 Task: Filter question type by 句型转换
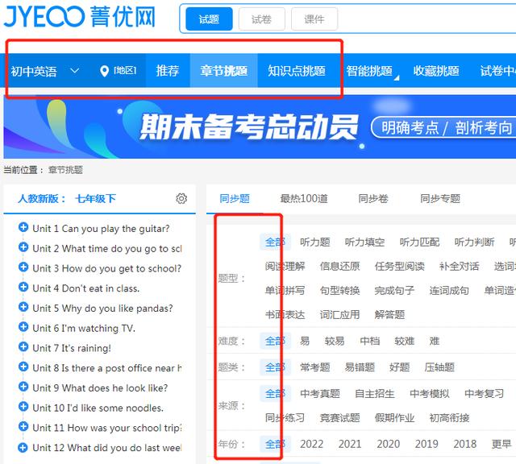[340, 290]
